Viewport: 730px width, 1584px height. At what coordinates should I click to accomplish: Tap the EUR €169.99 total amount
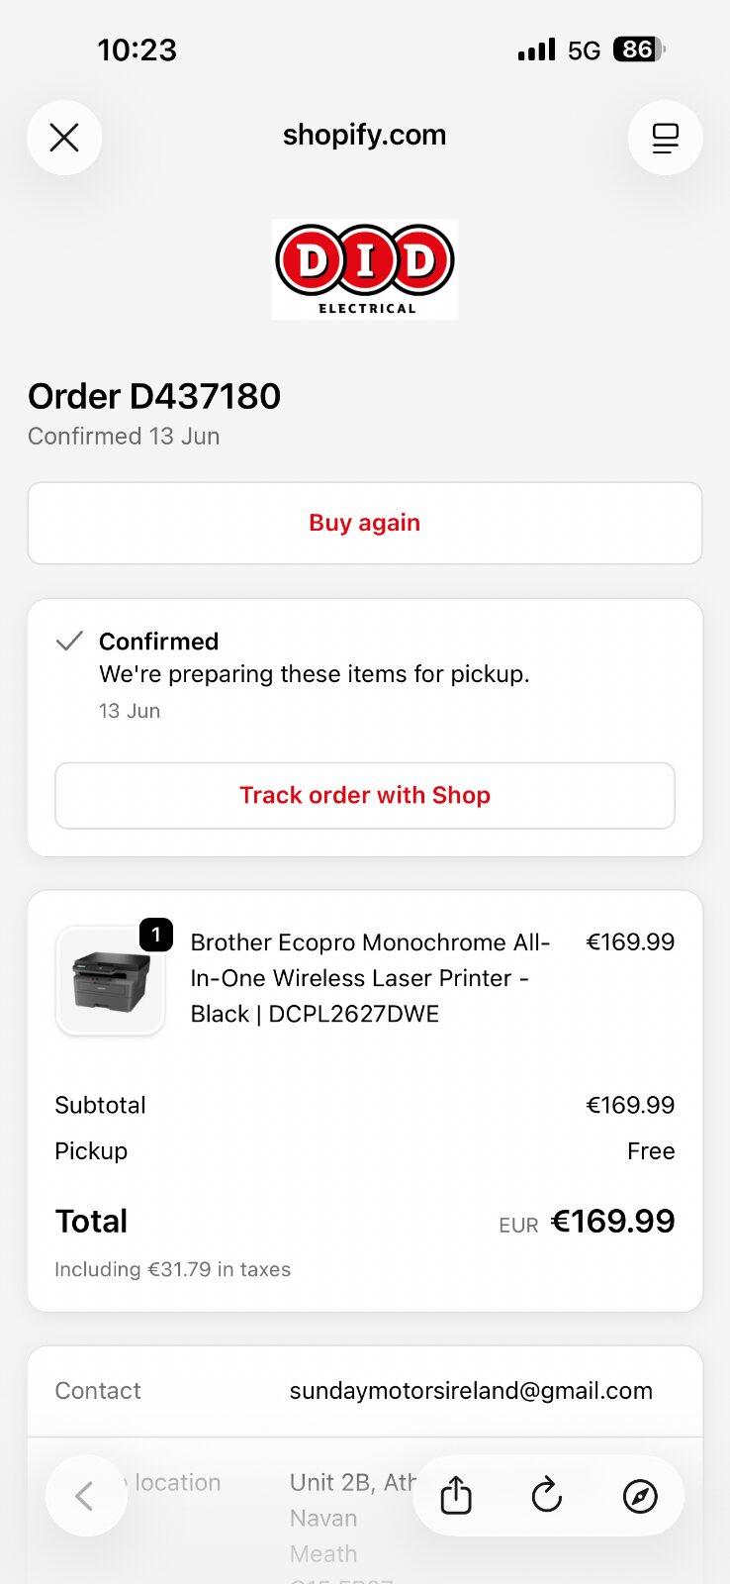pos(587,1222)
